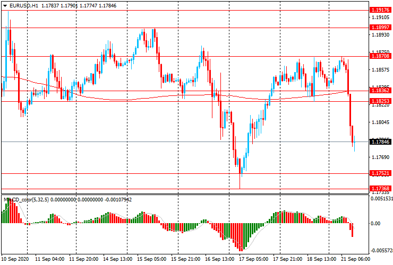Select the 11 Sep 20:00 time label
This screenshot has width=393, height=265.
84,259
